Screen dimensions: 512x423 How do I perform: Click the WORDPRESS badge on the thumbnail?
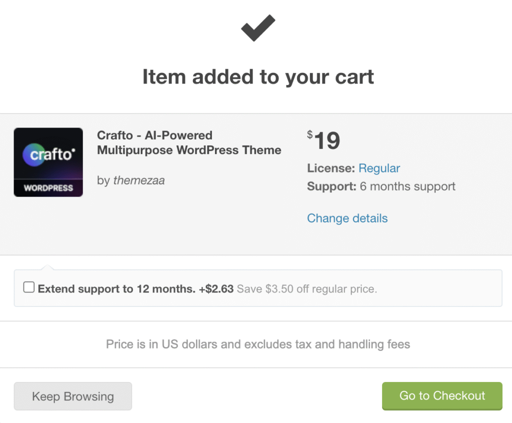48,188
